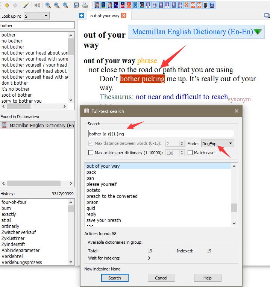Select 'save your breath' in results
270x287 pixels.
(103, 220)
